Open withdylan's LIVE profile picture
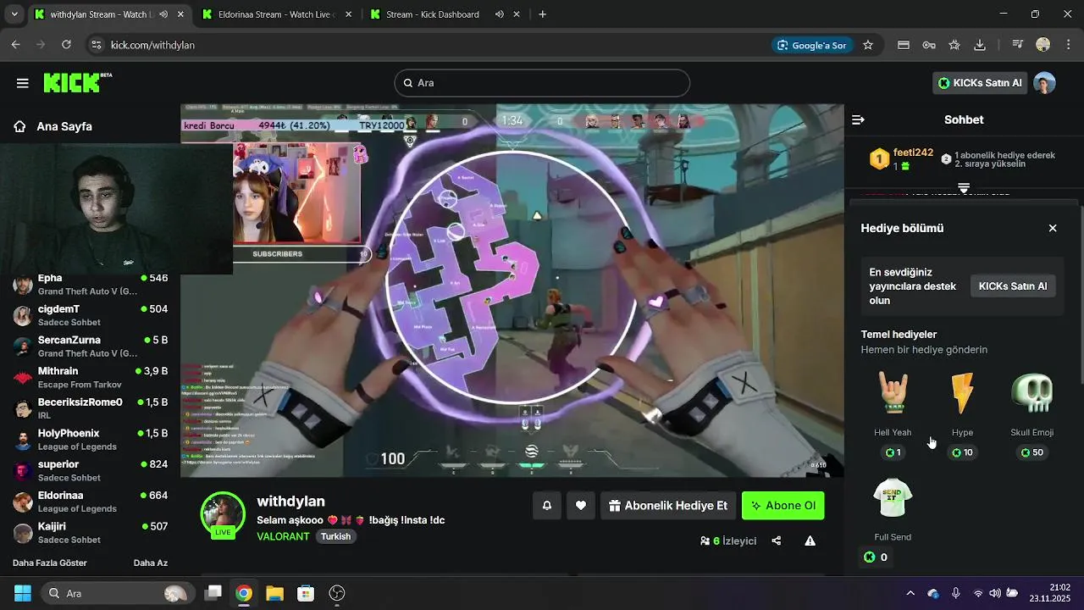 [x=223, y=513]
